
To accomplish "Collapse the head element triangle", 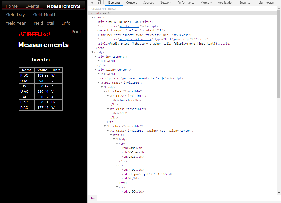I will coord(93,17).
